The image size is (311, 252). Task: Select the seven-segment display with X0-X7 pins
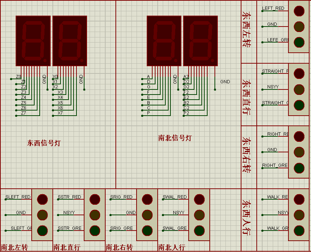[x=70, y=41]
